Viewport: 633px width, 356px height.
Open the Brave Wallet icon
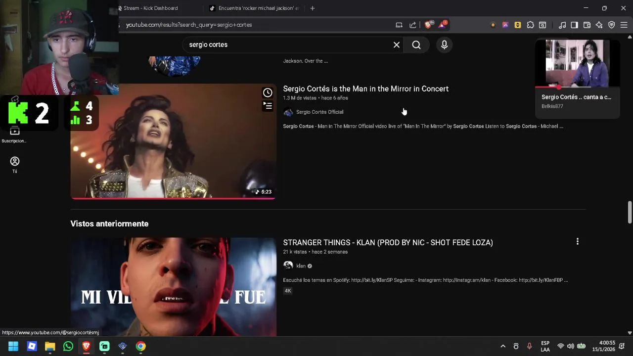click(587, 25)
